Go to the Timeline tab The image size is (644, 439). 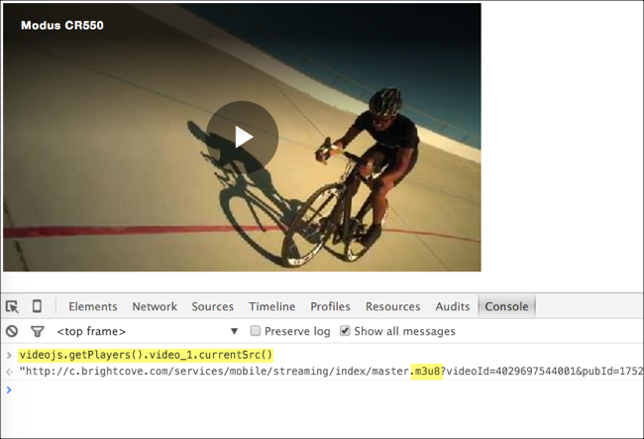coord(271,306)
